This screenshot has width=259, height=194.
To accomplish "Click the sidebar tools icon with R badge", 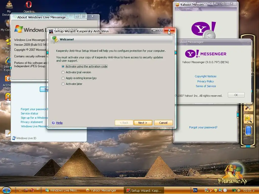I will [x=248, y=119].
